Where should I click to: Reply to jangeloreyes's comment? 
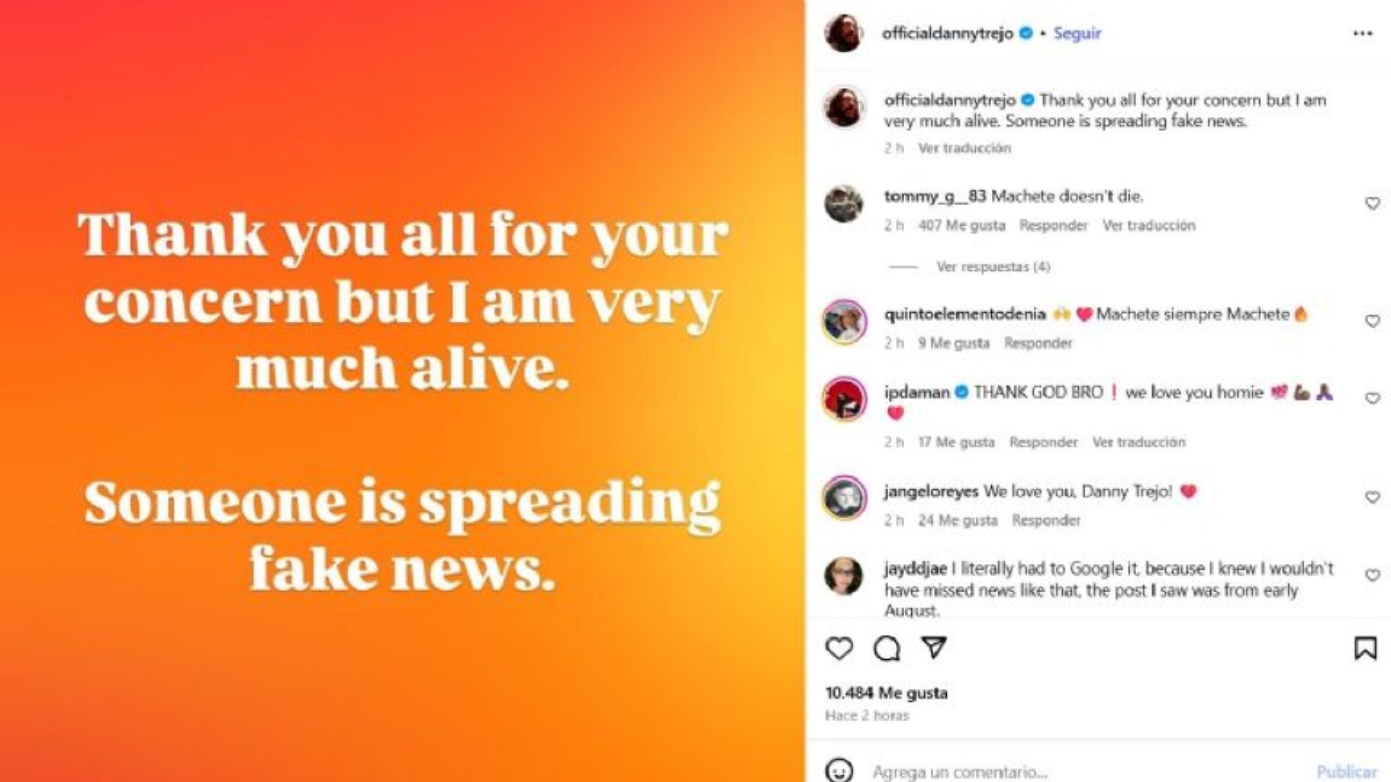click(x=1046, y=521)
